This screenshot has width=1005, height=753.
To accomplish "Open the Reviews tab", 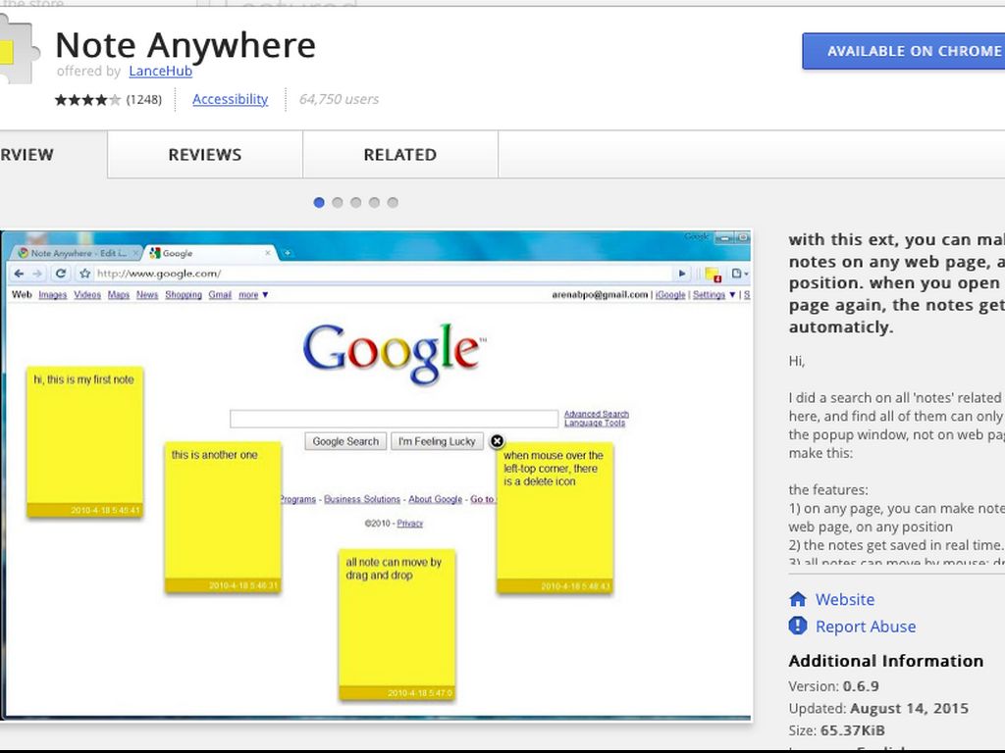I will click(x=204, y=155).
